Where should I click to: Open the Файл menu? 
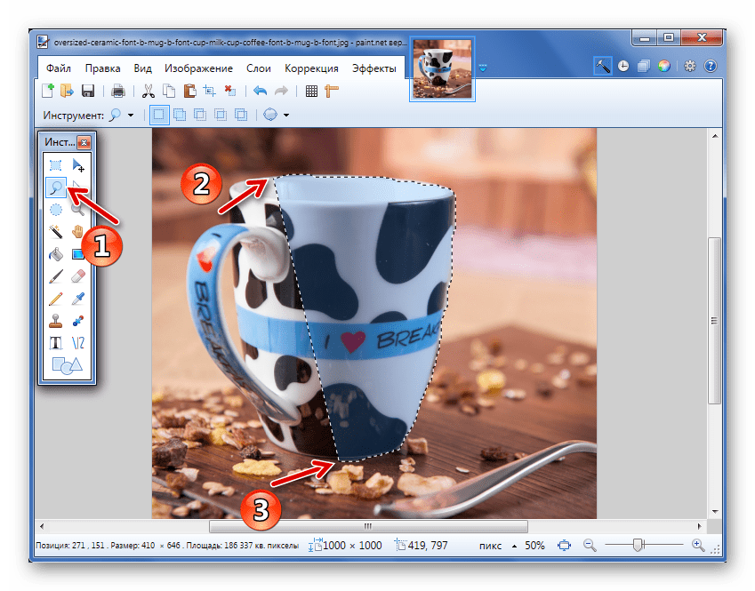pos(58,68)
